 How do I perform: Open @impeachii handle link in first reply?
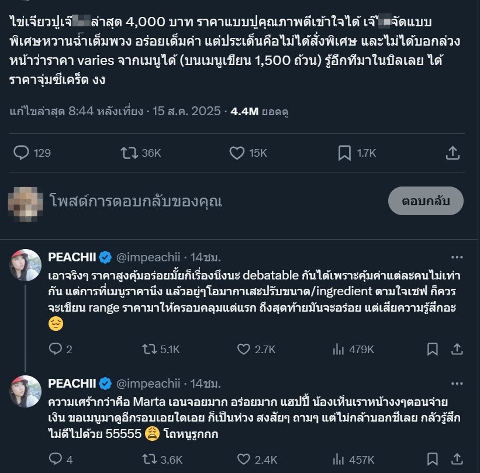pos(149,257)
